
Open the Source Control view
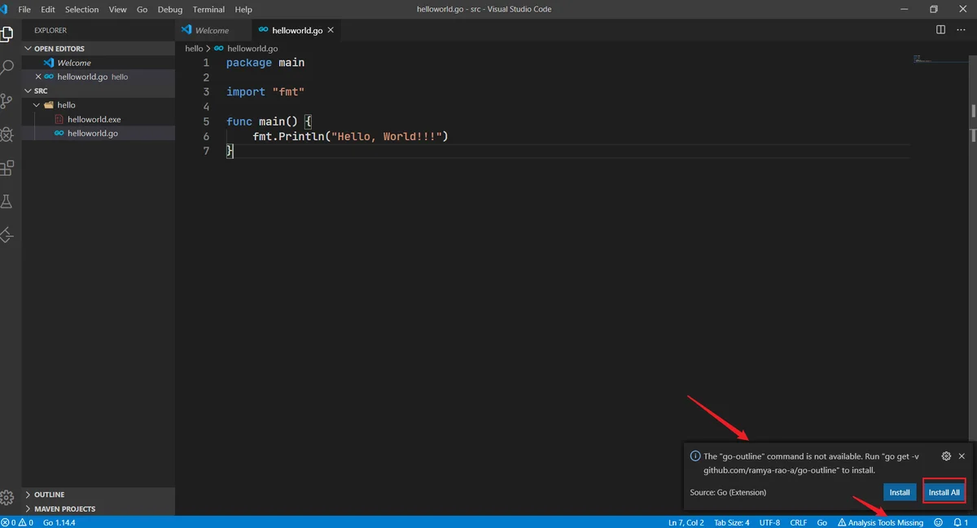click(7, 101)
